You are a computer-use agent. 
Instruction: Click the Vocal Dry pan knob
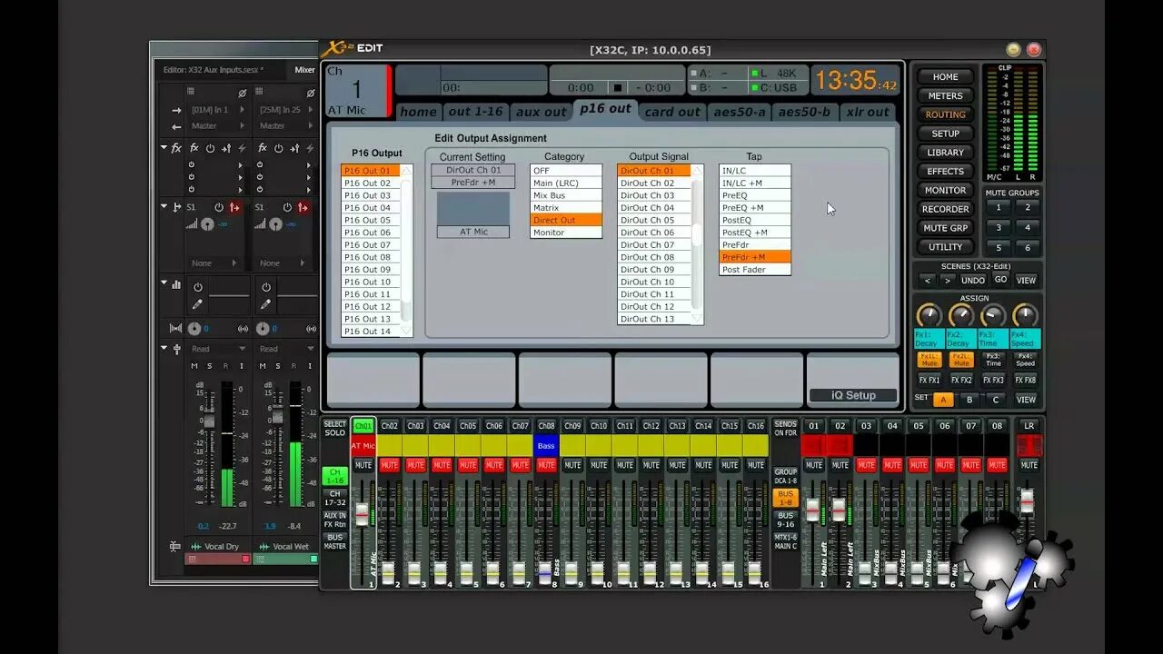coord(194,328)
